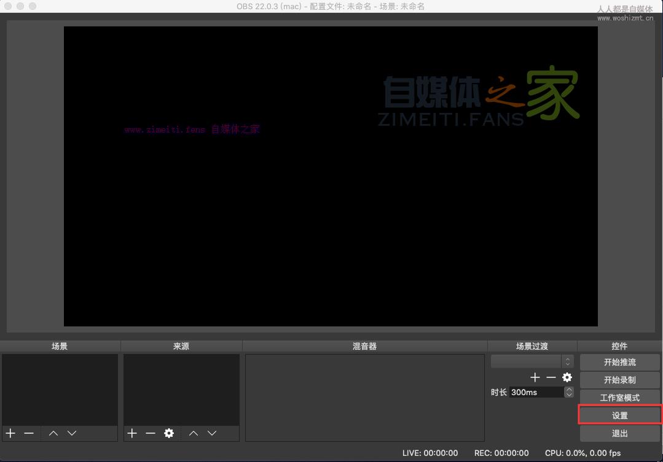Click the 300ms duration input field
The width and height of the screenshot is (663, 462).
pyautogui.click(x=536, y=392)
